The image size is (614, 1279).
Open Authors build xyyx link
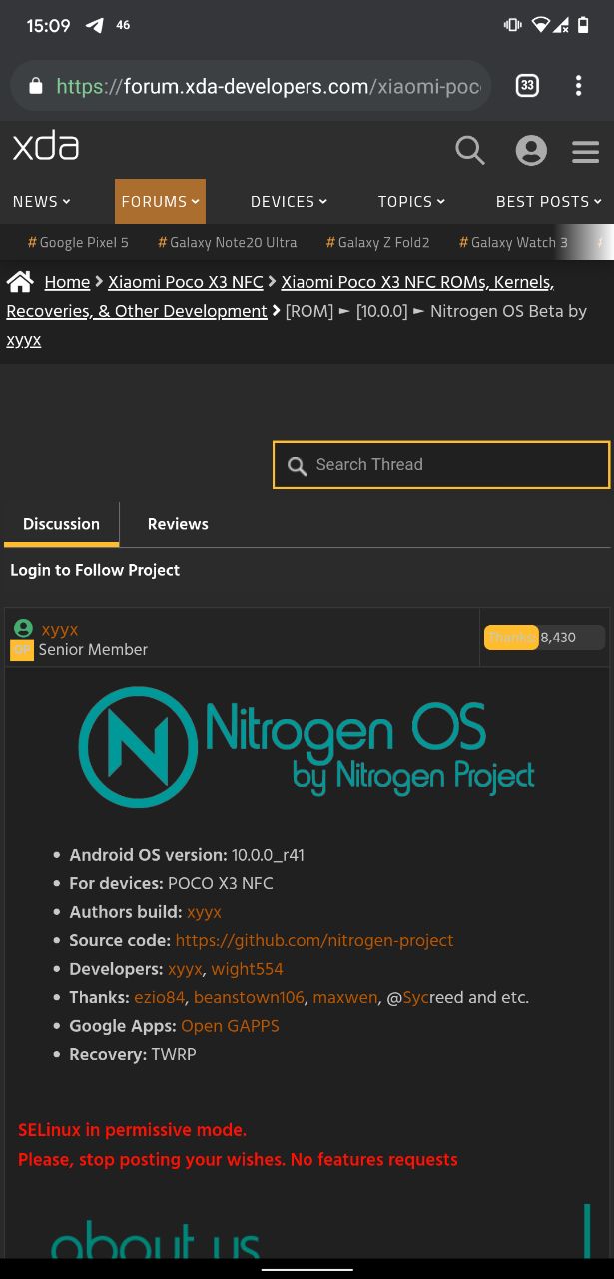(x=204, y=912)
